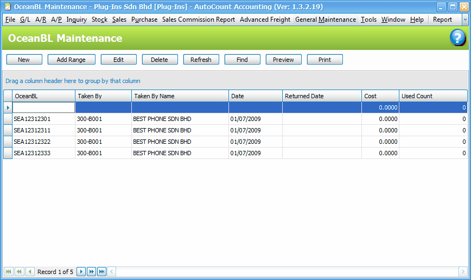Sort by Taken By column header

point(103,96)
